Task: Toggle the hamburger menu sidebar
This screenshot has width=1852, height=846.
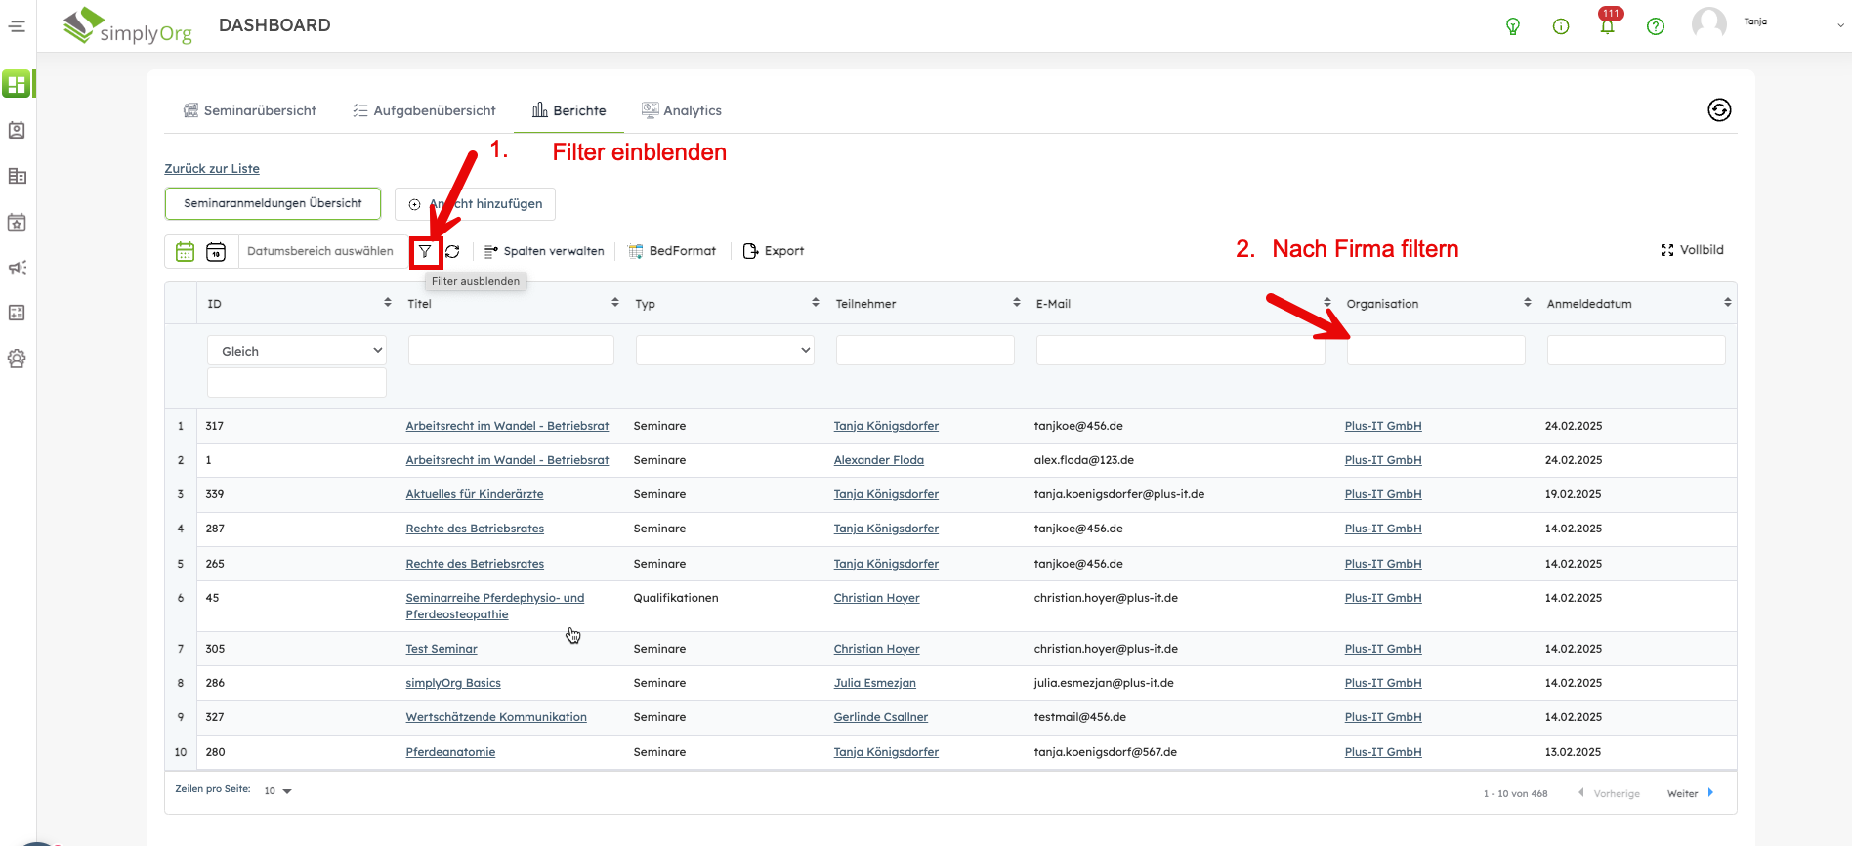Action: pos(17,26)
